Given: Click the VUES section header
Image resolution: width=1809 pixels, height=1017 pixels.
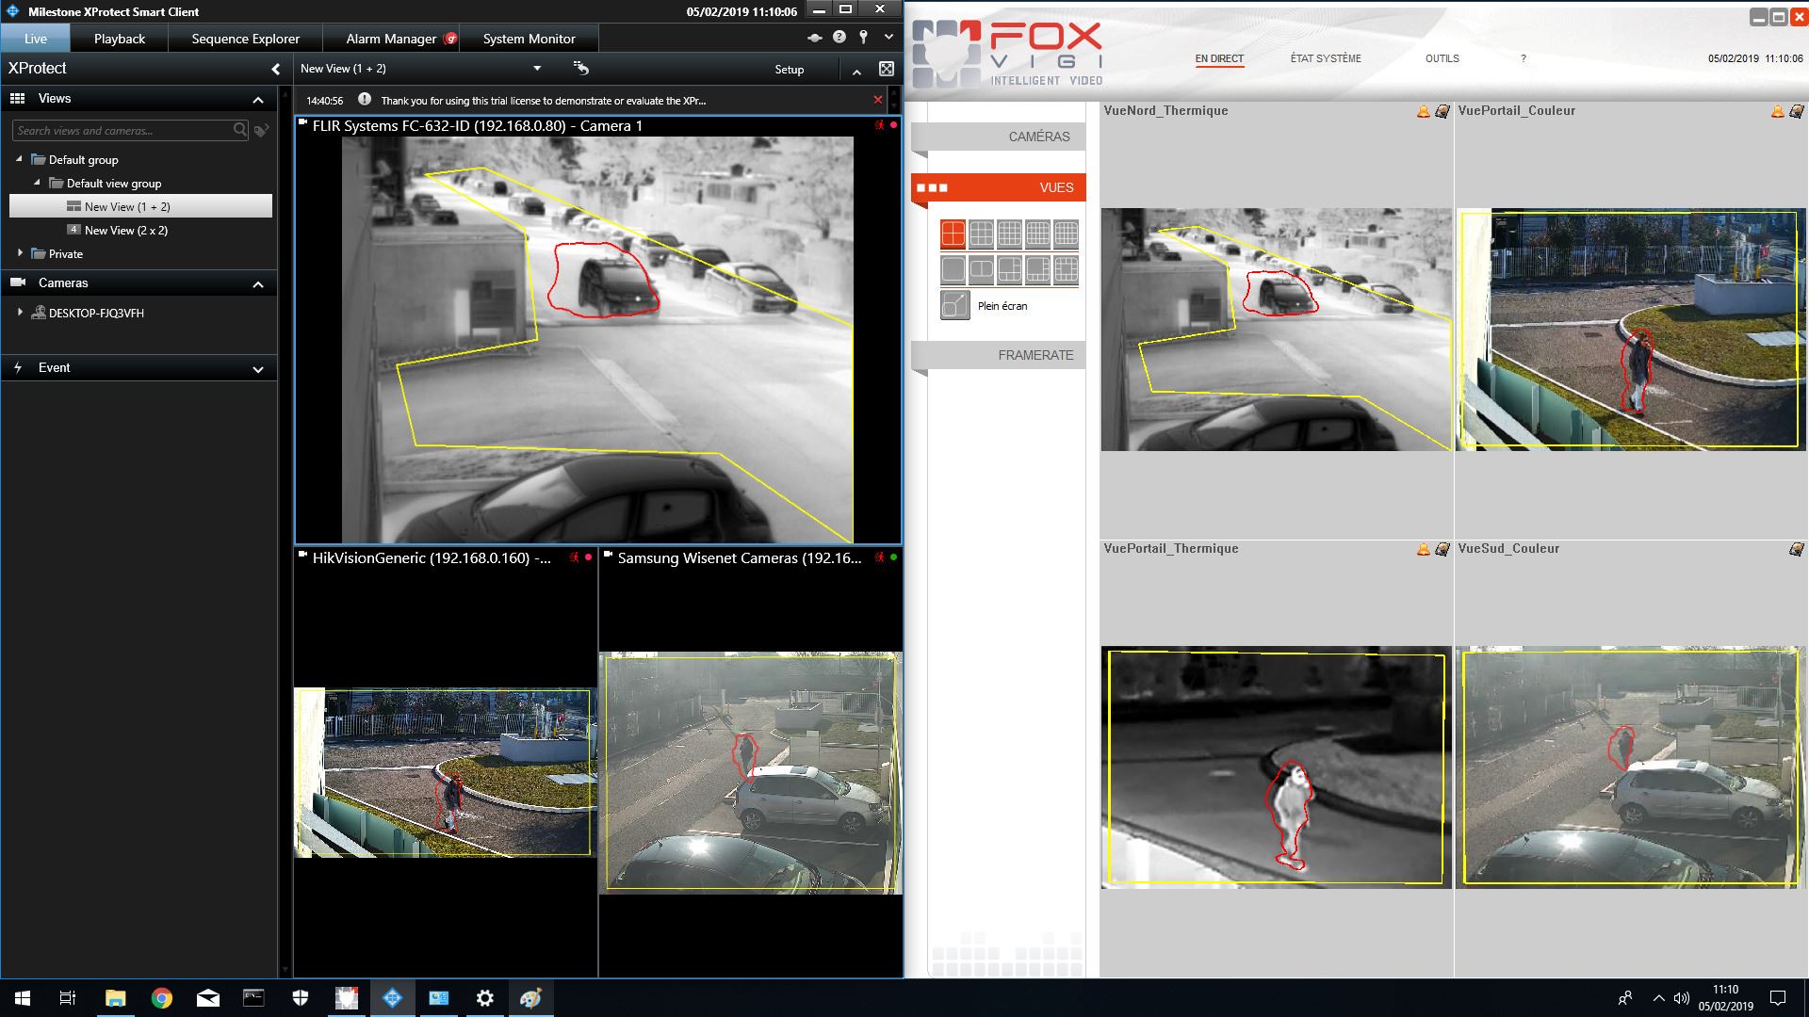Looking at the screenshot, I should pyautogui.click(x=999, y=187).
